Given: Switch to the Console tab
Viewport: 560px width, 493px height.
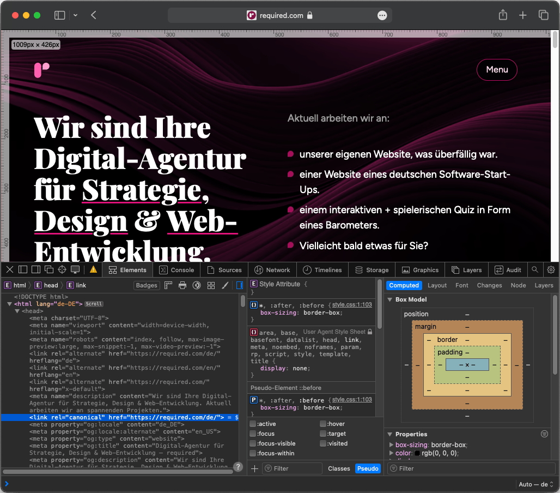Looking at the screenshot, I should [176, 269].
